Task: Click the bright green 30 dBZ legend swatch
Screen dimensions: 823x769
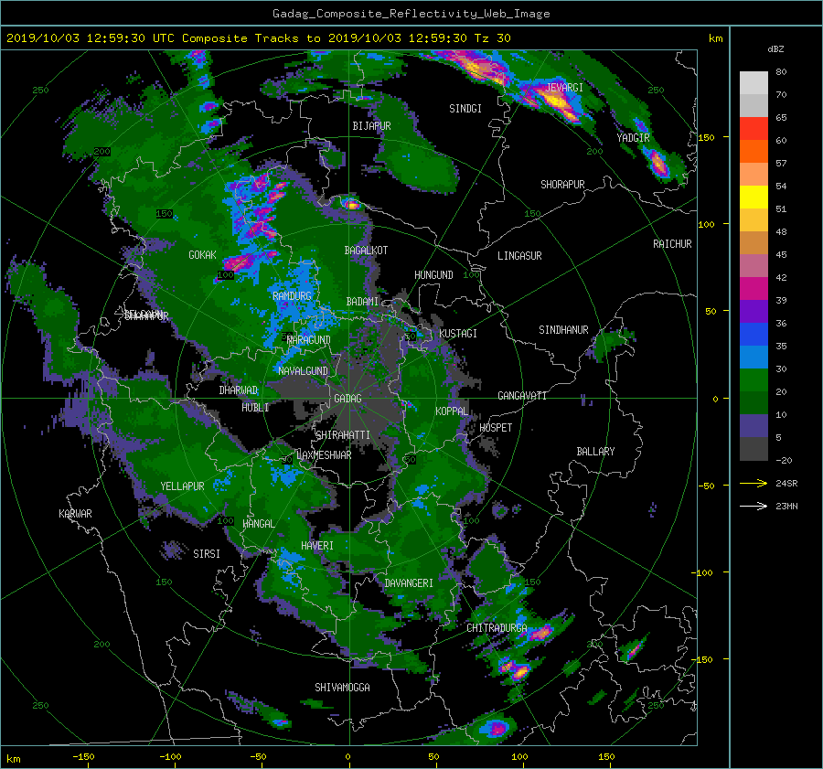Action: 754,379
